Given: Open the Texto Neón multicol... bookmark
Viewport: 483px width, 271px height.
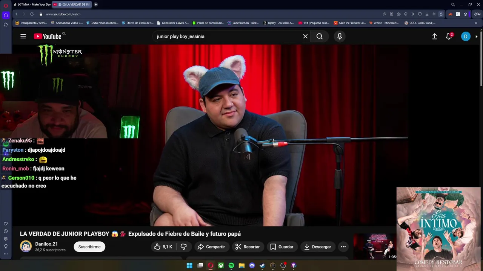Looking at the screenshot, I should coord(102,23).
